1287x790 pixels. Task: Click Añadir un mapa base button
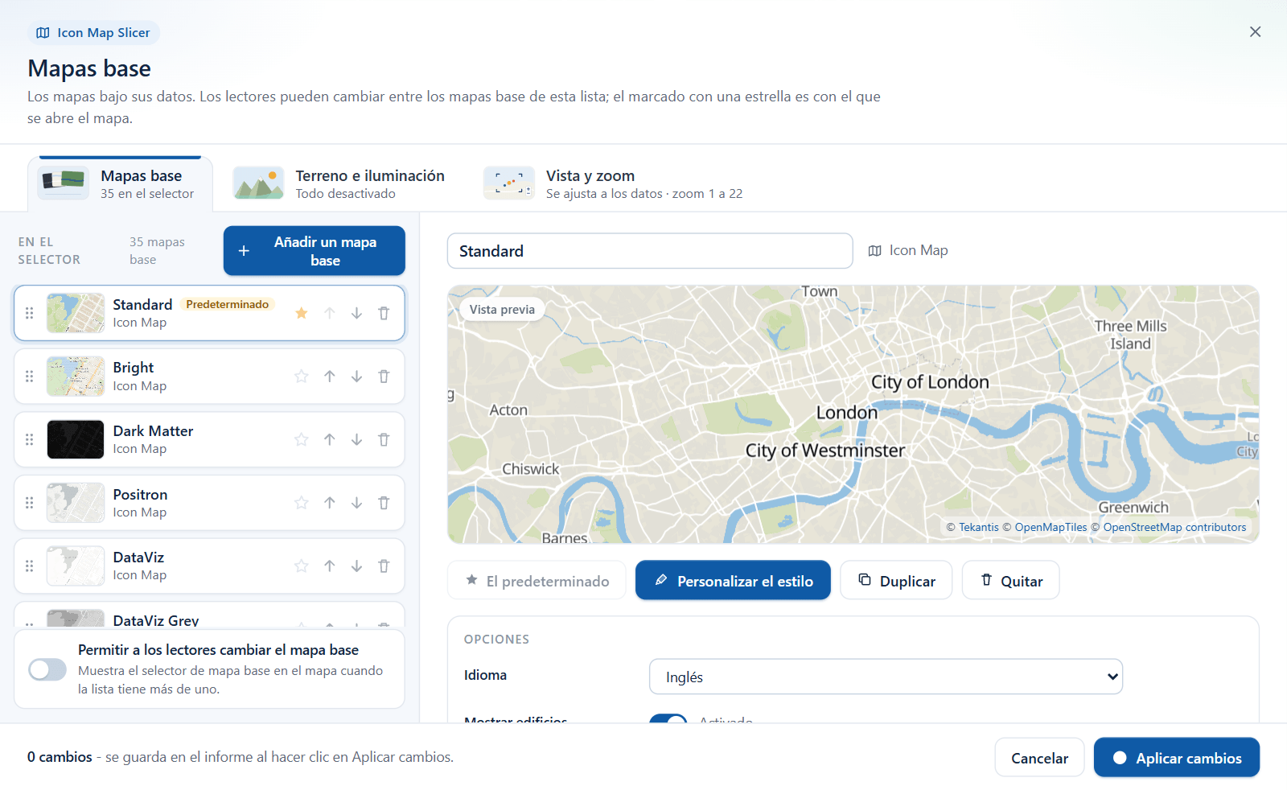click(x=315, y=251)
